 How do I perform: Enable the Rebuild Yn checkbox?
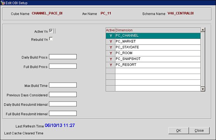(x=51, y=39)
